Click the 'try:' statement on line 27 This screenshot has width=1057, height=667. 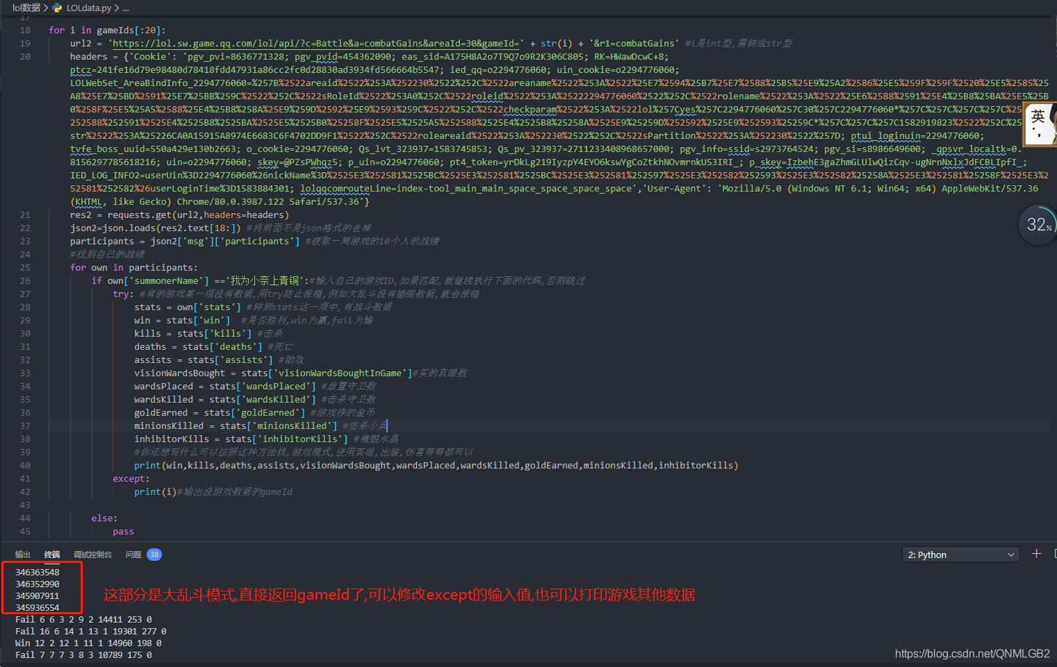pos(123,294)
